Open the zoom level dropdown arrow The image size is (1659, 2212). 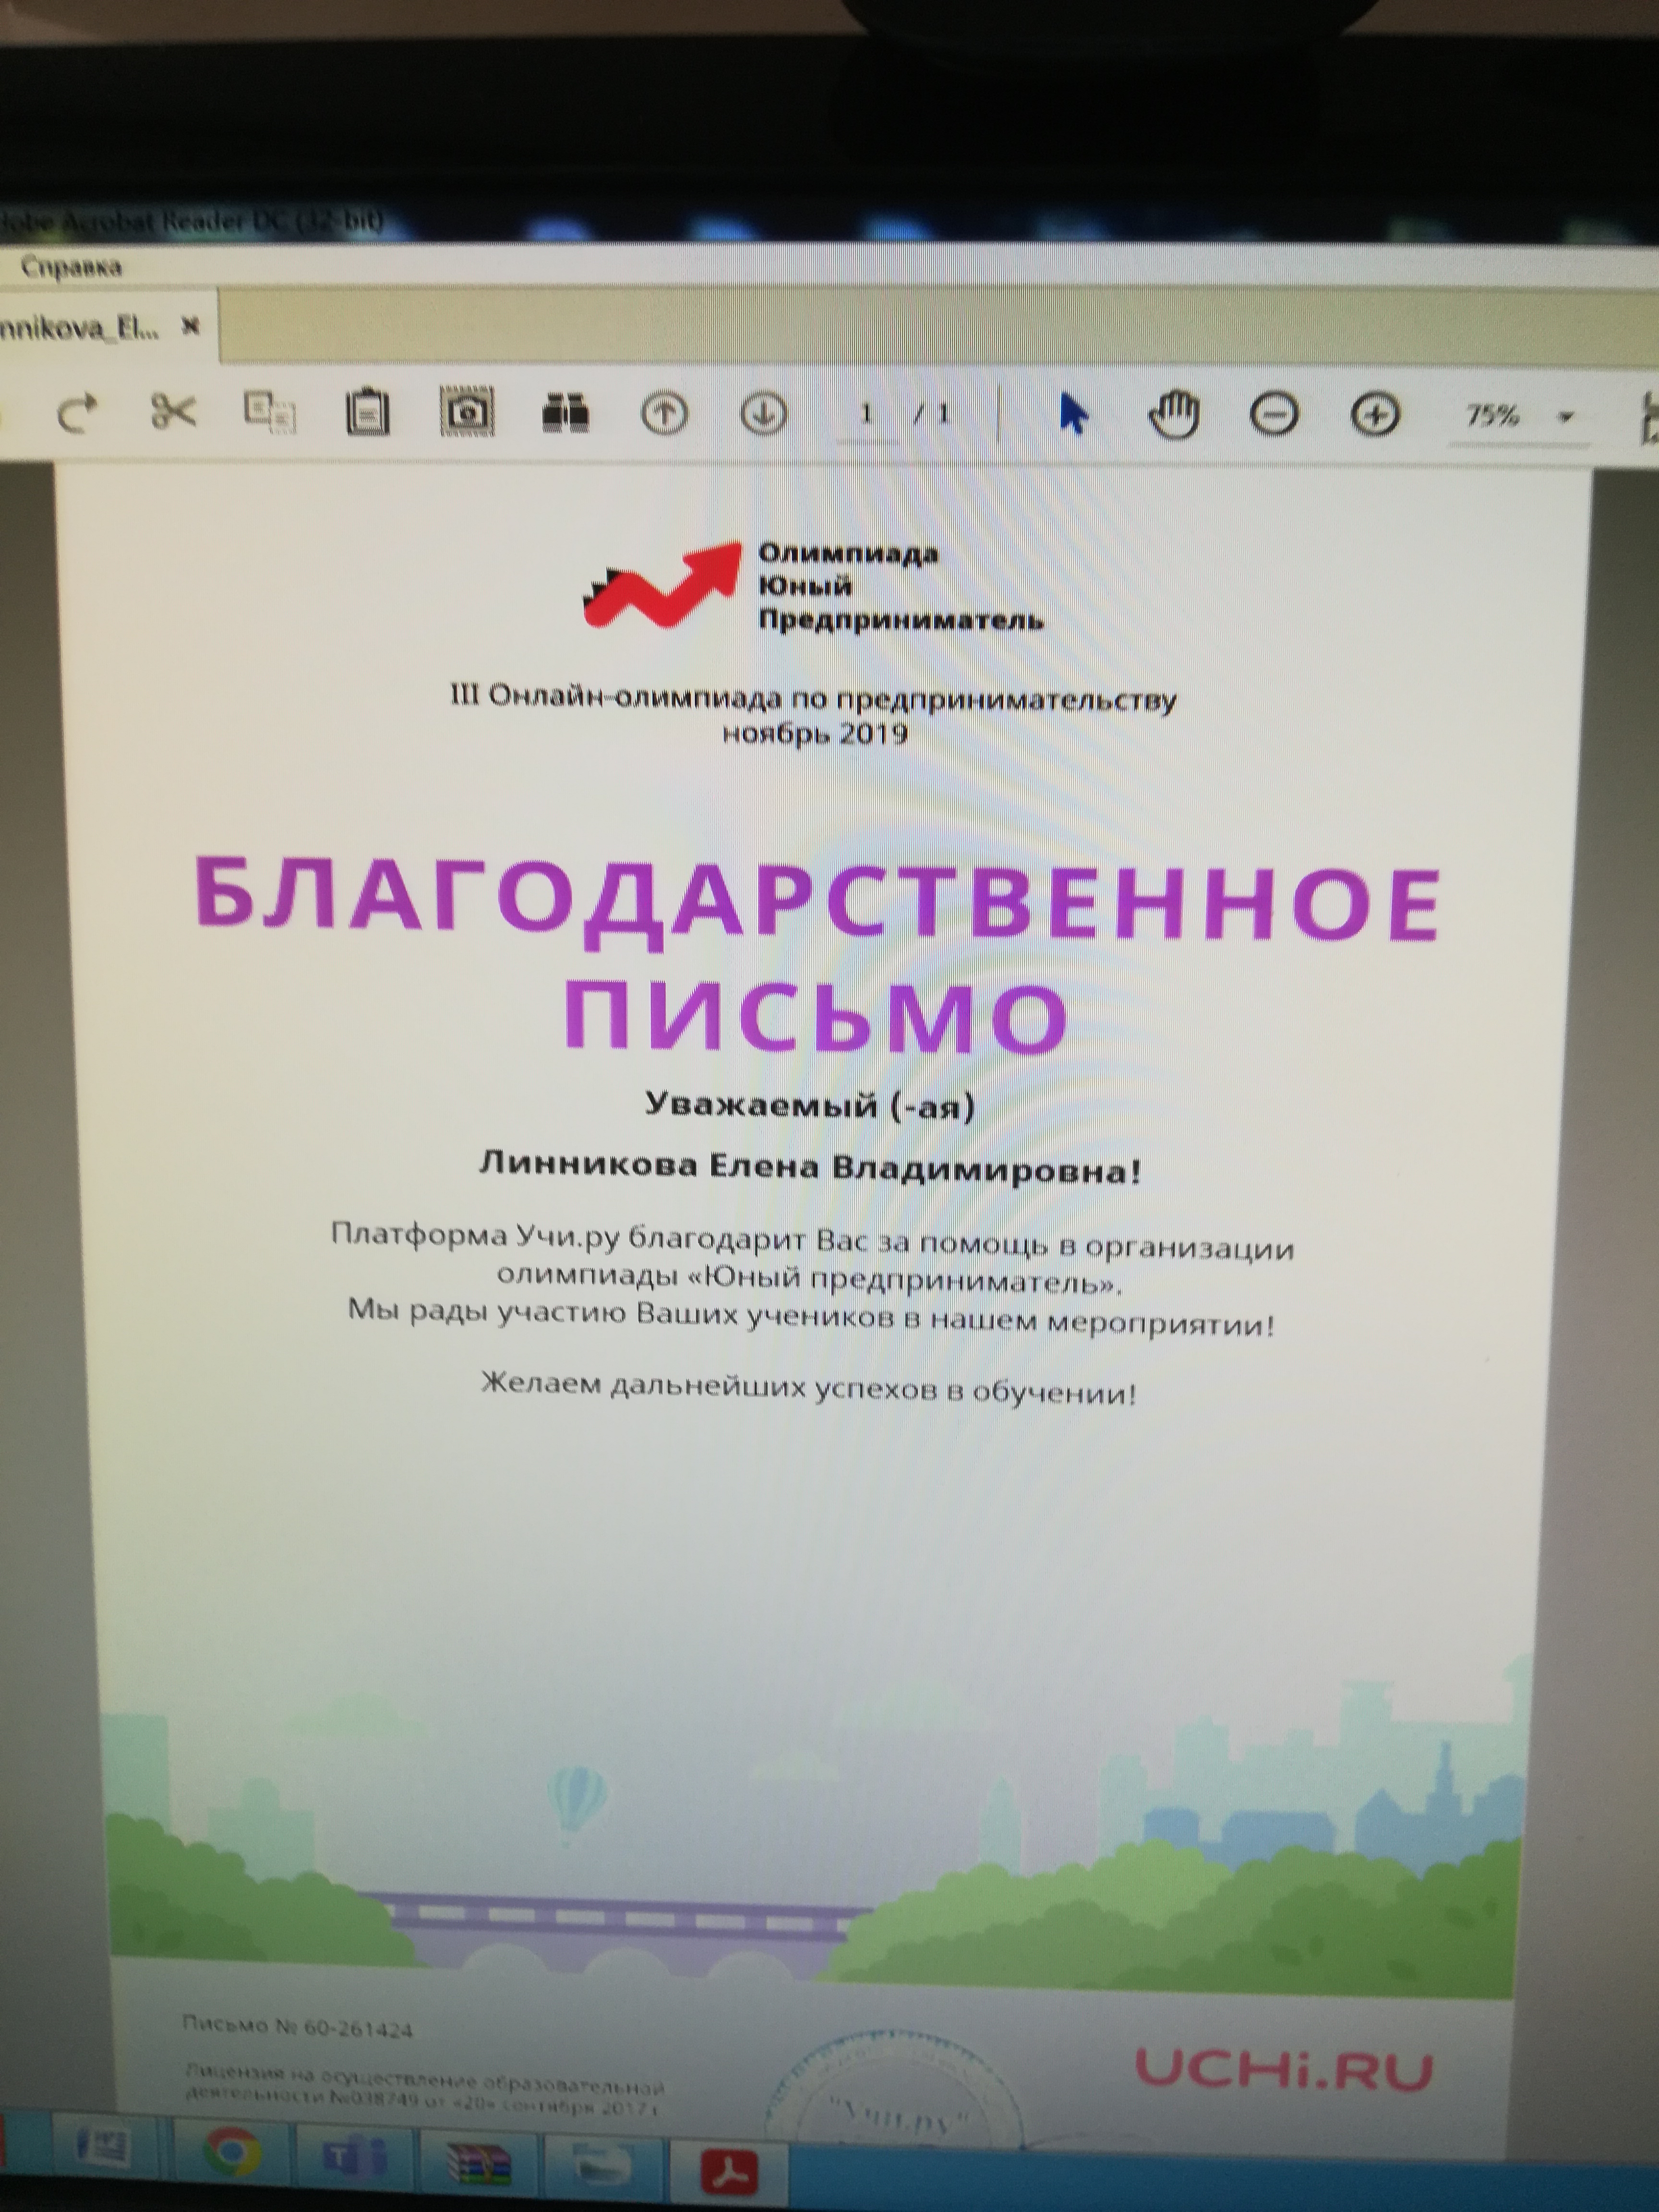1567,417
